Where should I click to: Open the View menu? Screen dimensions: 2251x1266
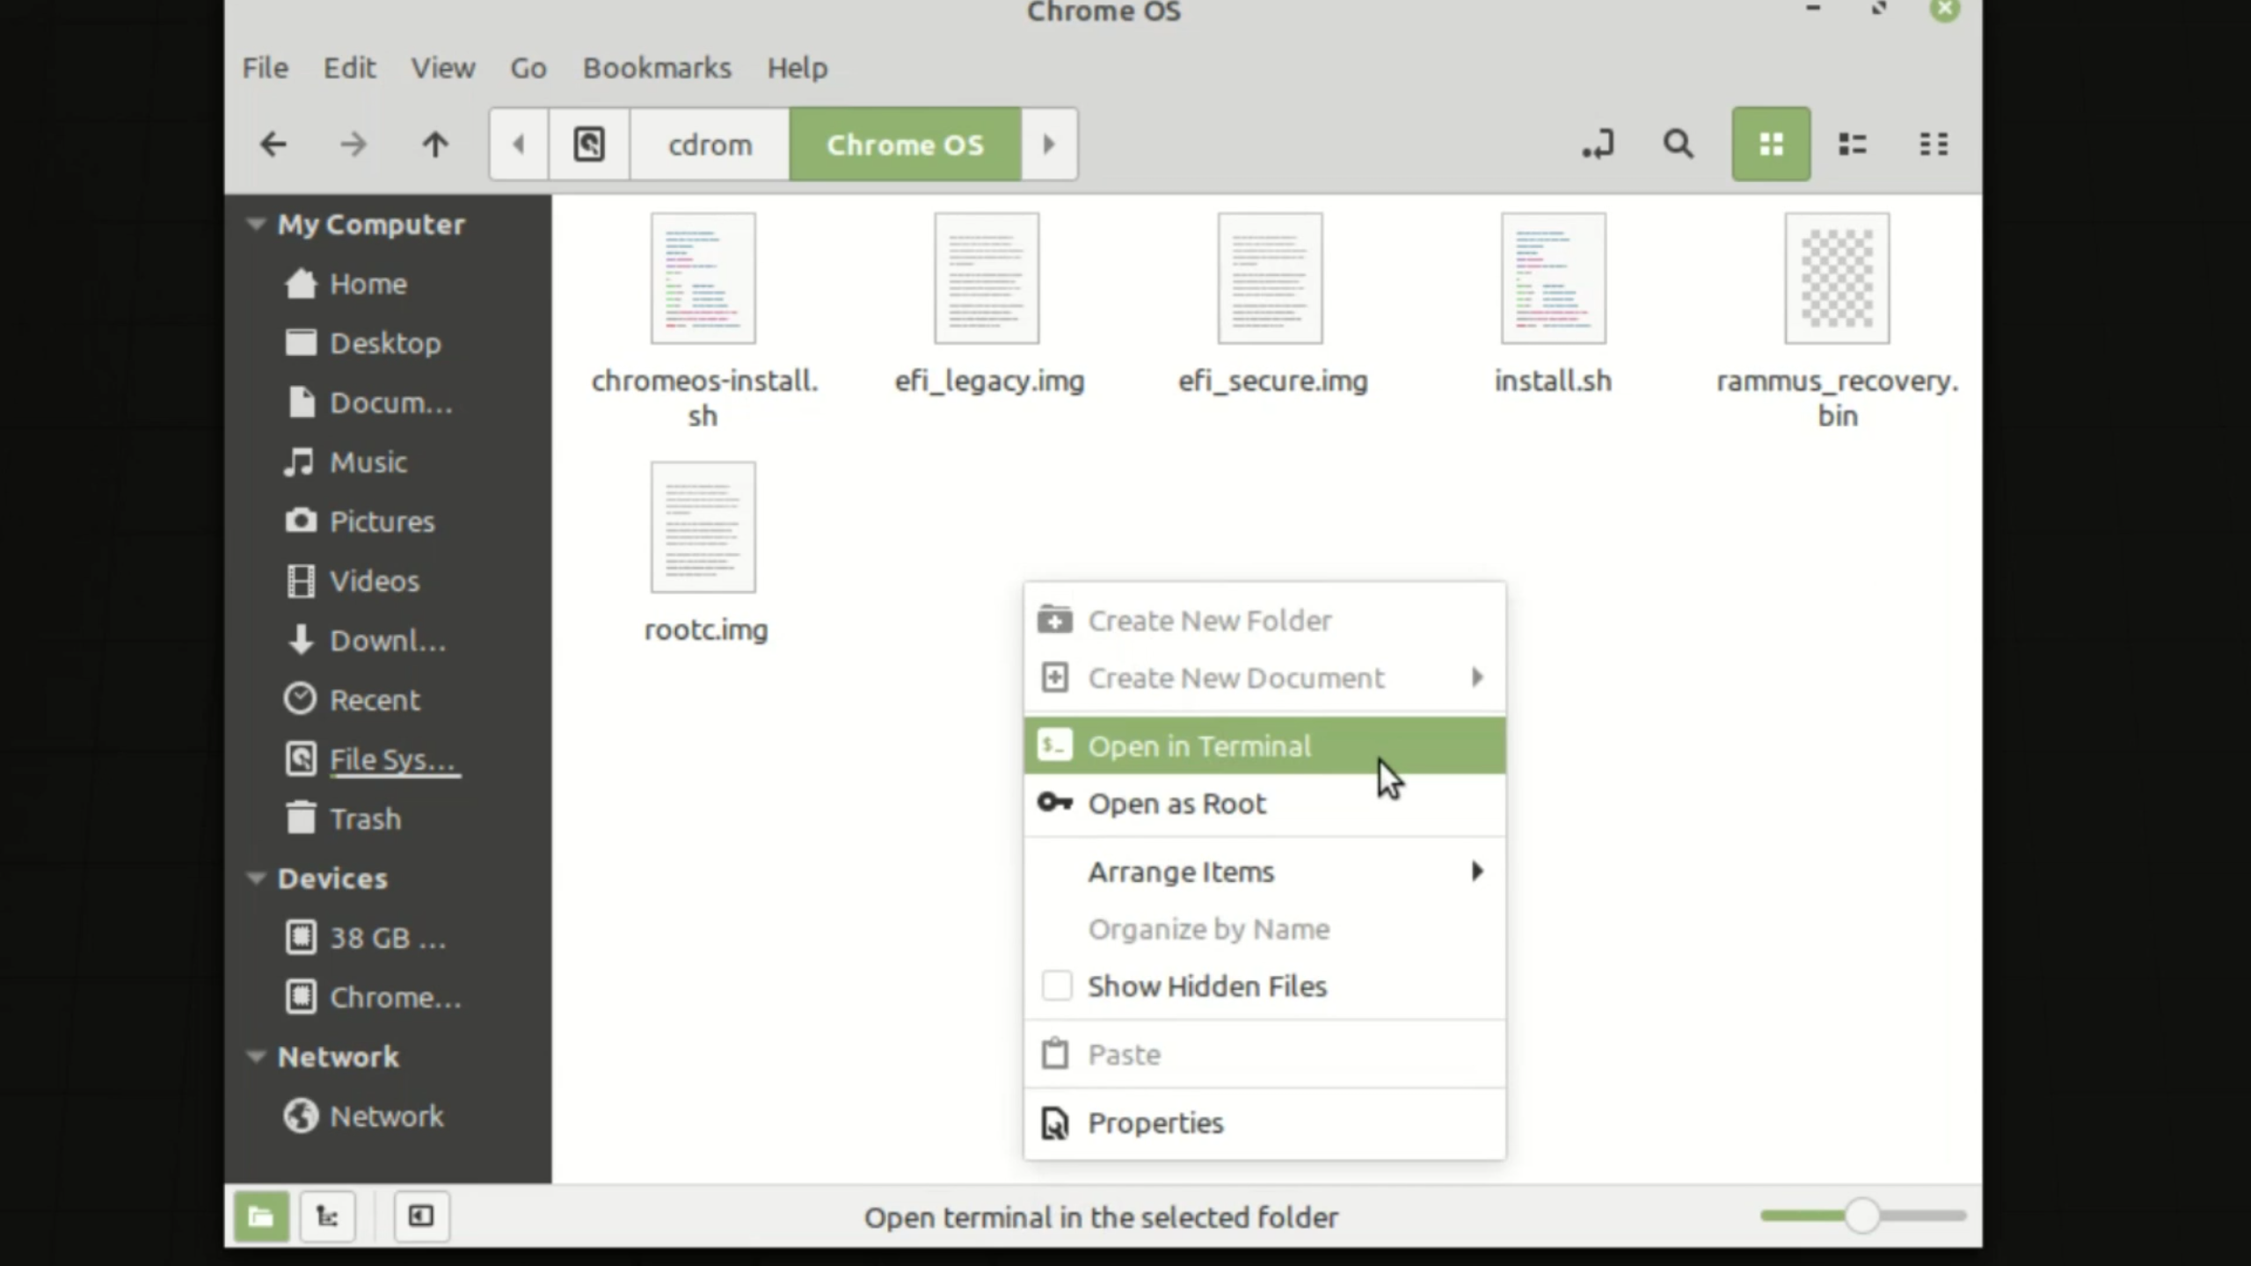(x=443, y=68)
